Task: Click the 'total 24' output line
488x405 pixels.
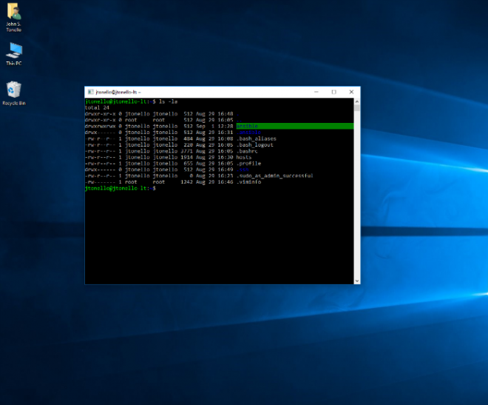Action: 97,108
